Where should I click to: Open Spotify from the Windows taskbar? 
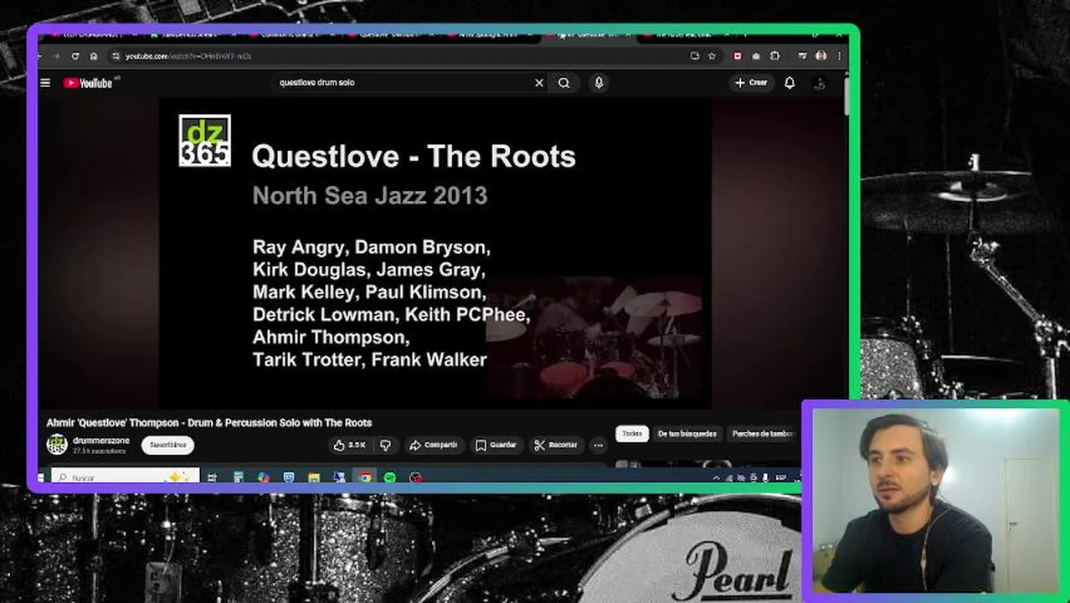click(x=390, y=477)
